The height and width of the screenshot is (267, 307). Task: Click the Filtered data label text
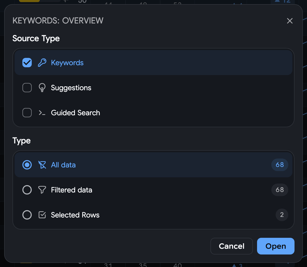(72, 190)
